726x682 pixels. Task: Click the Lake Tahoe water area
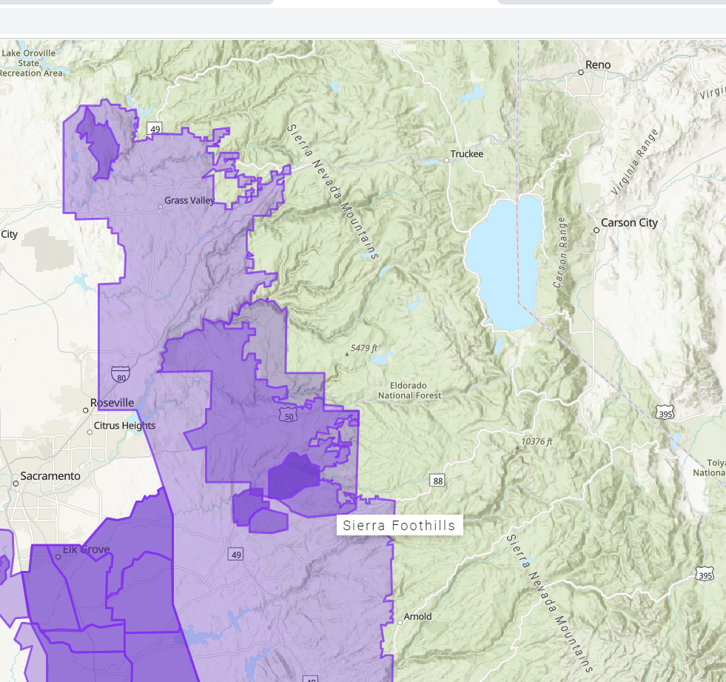point(503,259)
